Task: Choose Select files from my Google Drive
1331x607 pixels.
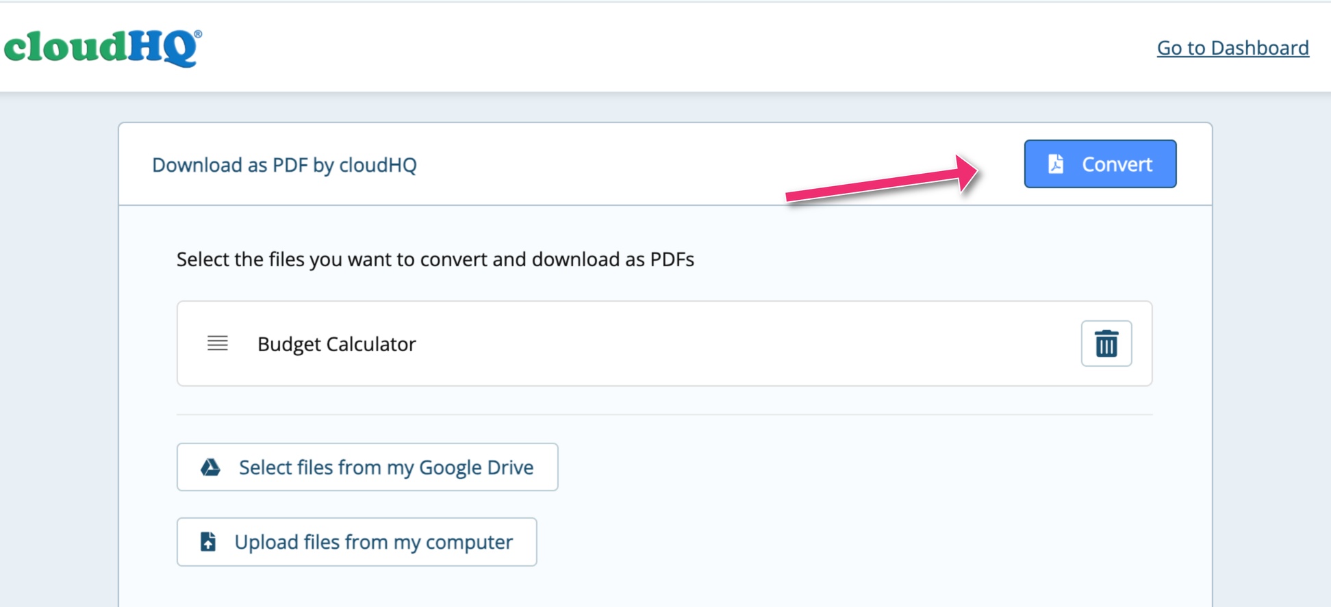Action: (385, 467)
